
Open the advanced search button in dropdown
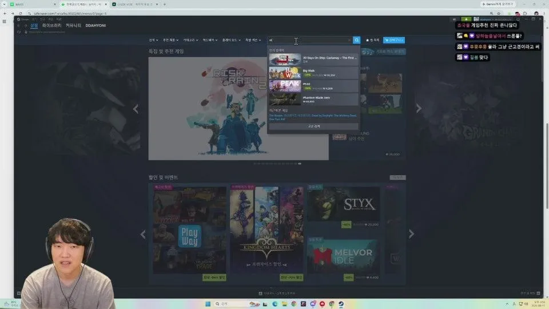(314, 126)
